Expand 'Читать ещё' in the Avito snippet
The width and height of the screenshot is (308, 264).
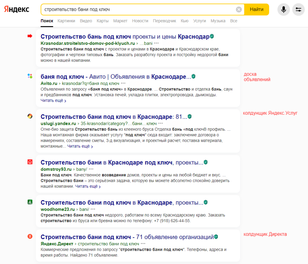coord(53,101)
